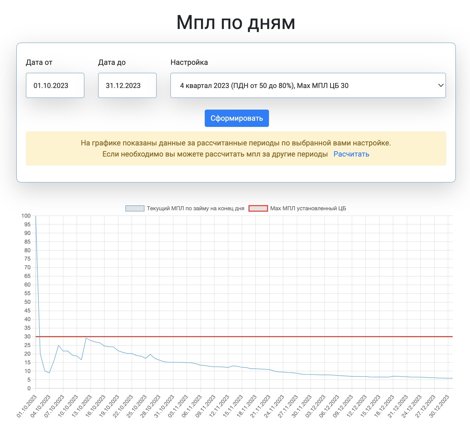This screenshot has height=431, width=470.
Task: Click x-axis label '30.11.2023'
Action: (302, 406)
